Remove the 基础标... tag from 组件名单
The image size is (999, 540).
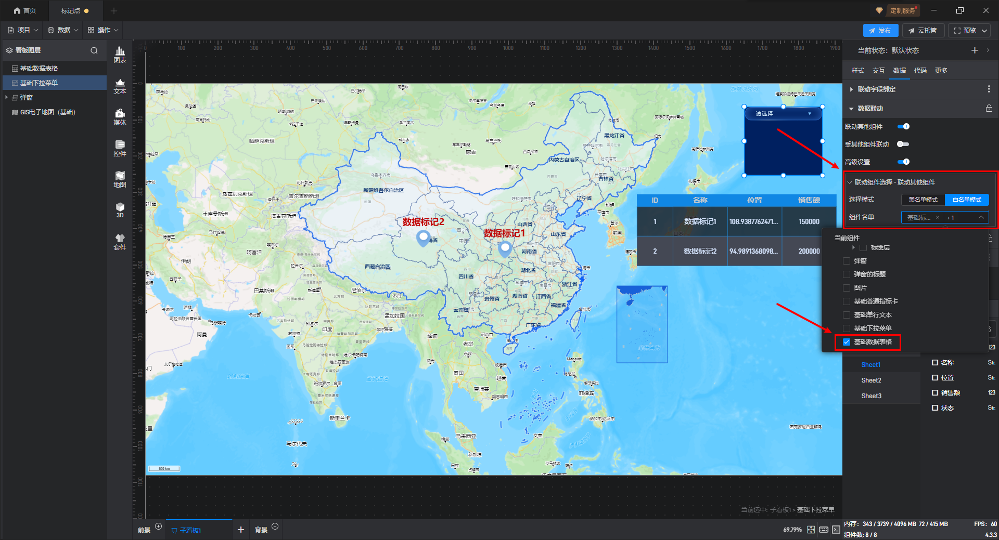(x=938, y=218)
